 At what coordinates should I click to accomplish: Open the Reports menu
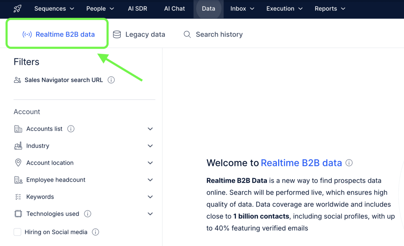(330, 9)
